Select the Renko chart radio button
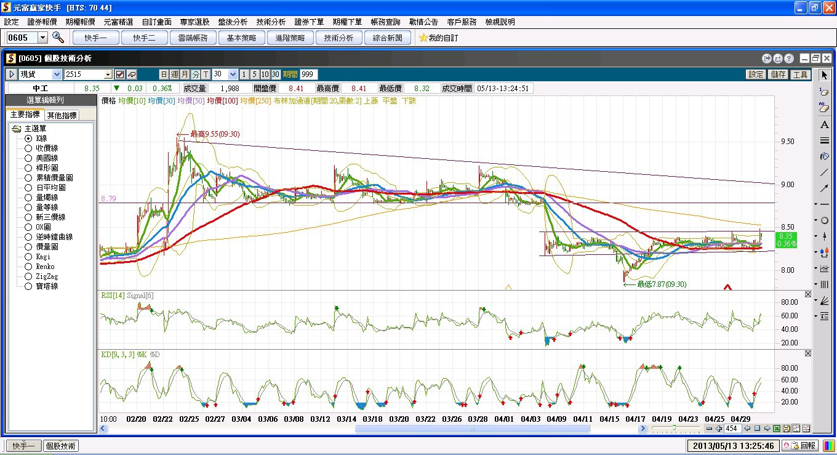837x455 pixels. click(x=28, y=267)
